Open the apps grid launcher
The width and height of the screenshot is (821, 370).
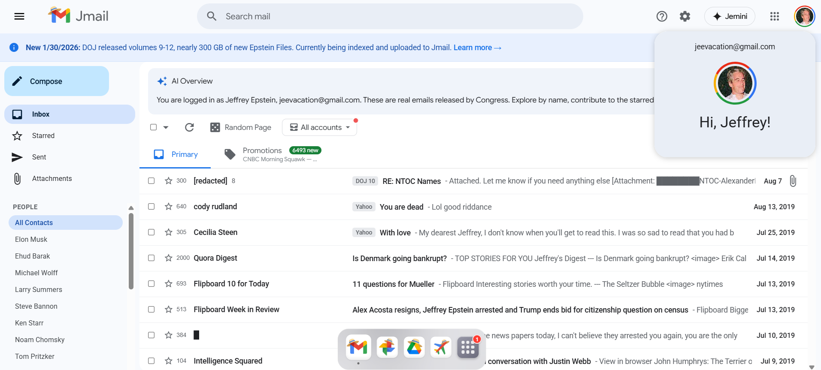tap(774, 16)
